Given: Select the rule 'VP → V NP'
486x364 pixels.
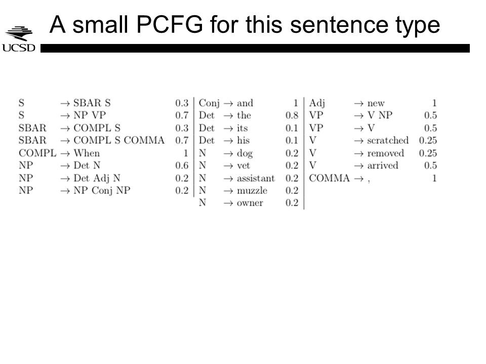Looking at the screenshot, I should (x=373, y=115).
